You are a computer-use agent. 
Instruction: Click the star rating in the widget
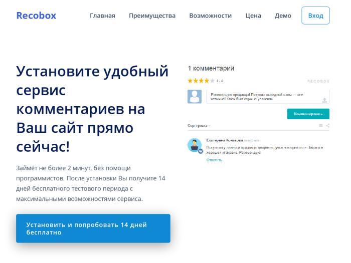201,81
